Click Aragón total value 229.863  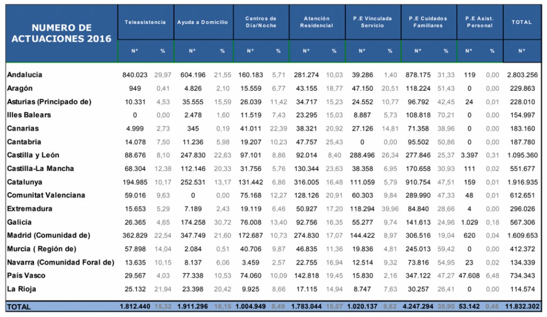click(522, 89)
